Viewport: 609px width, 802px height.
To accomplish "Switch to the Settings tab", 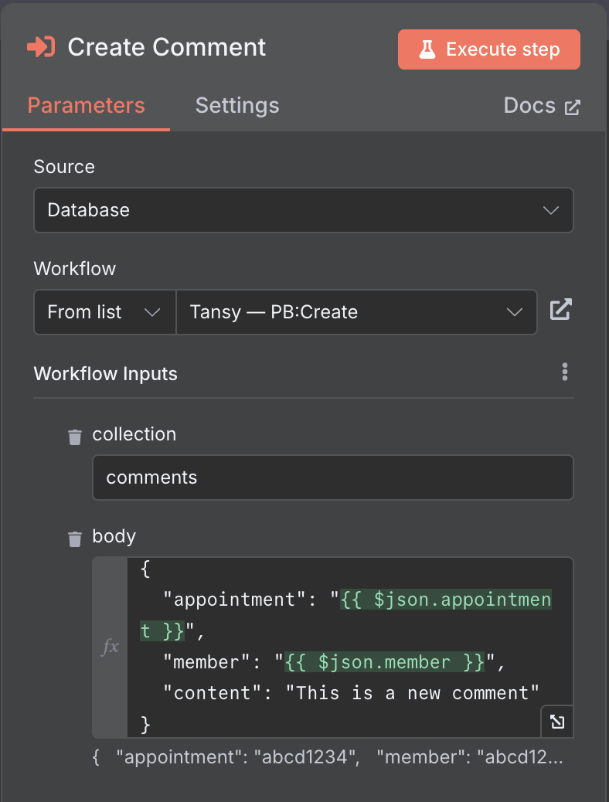I will [x=237, y=106].
